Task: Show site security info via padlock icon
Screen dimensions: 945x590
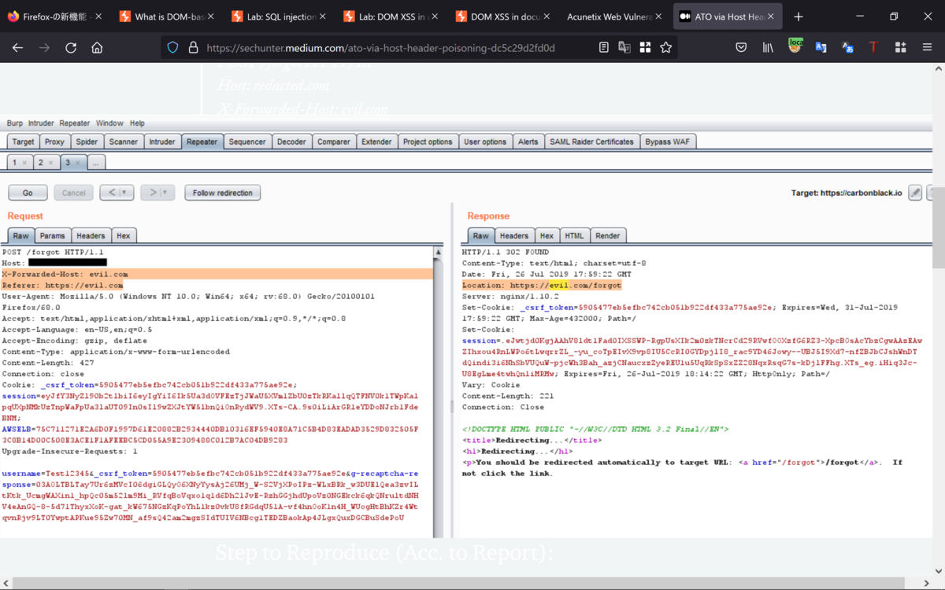Action: pyautogui.click(x=193, y=48)
